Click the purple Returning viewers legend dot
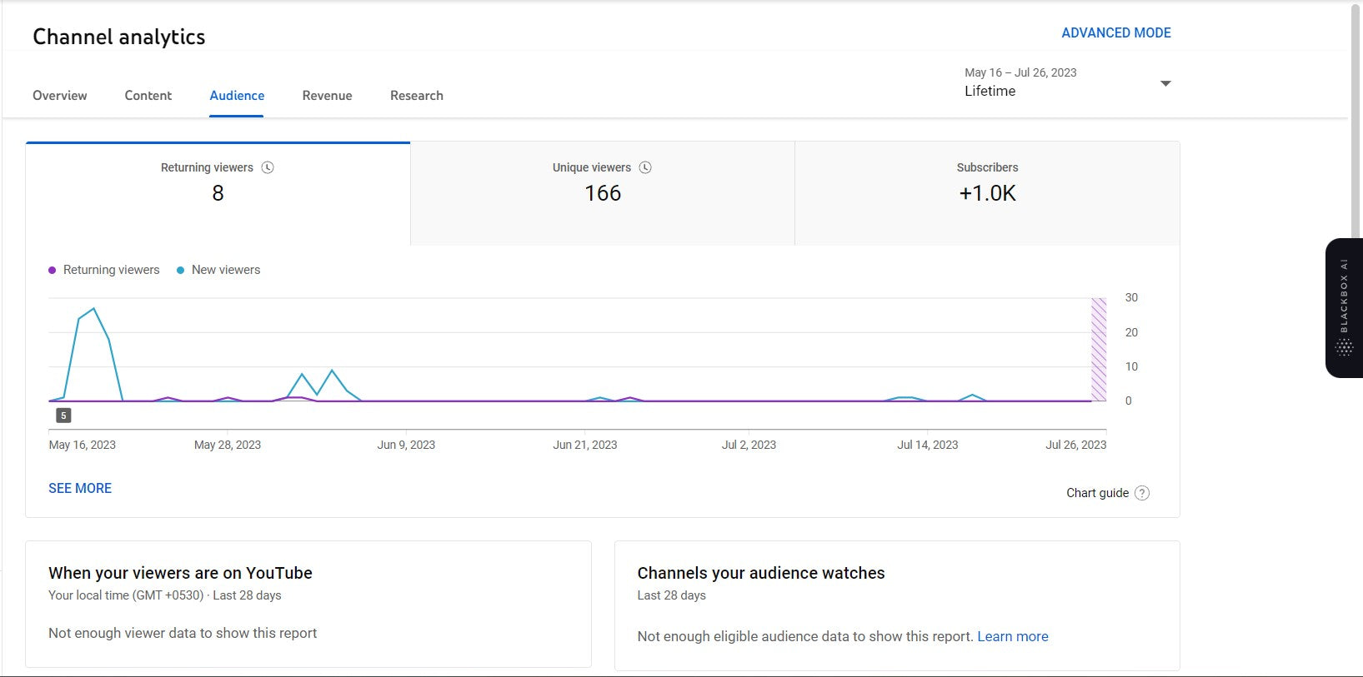This screenshot has height=677, width=1363. 53,271
